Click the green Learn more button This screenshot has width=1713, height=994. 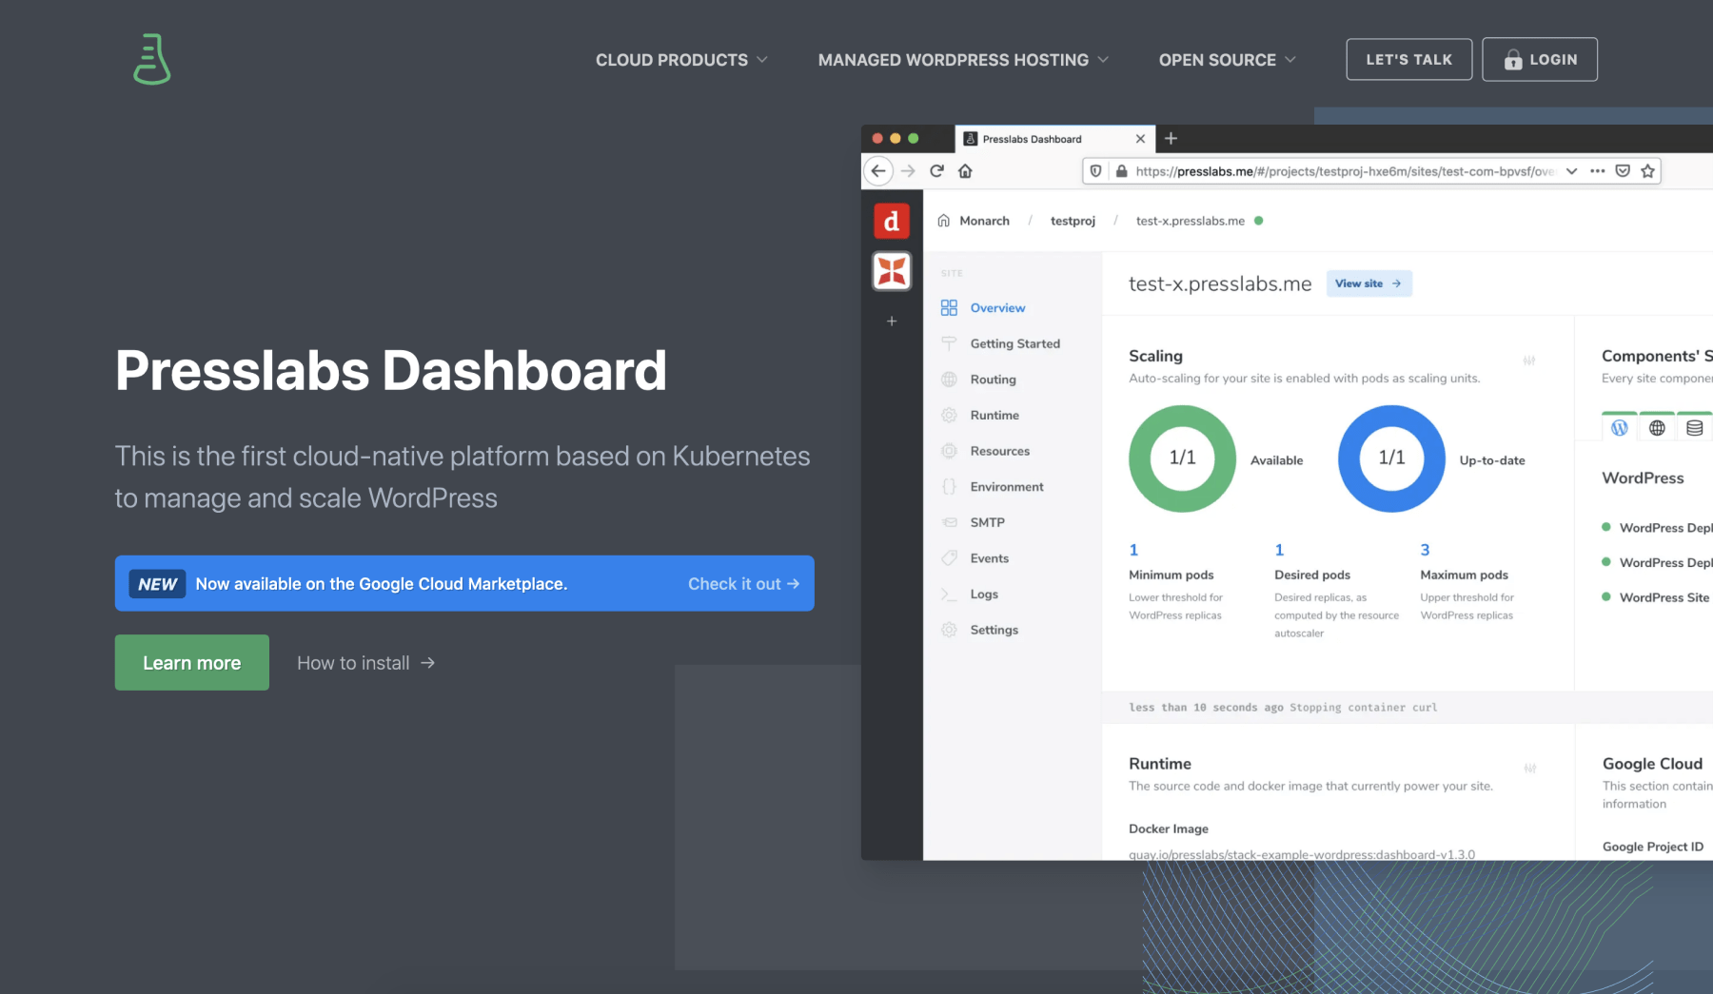coord(192,663)
